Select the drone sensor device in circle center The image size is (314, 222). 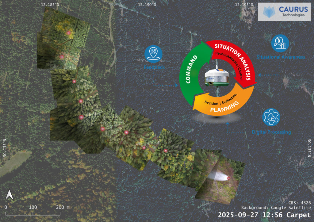[216, 78]
